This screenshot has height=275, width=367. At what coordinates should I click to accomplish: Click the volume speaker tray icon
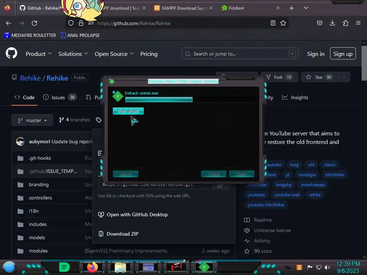pyautogui.click(x=327, y=267)
